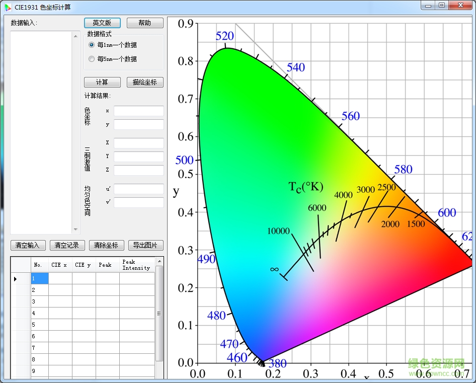Click the 描绘坐标 plot button
The image size is (476, 383).
[145, 83]
